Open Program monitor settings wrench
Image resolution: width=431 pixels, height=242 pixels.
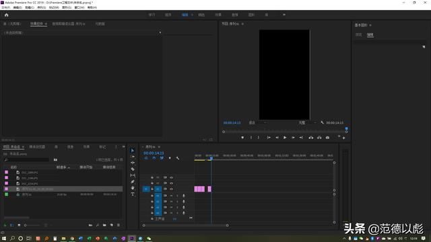[x=322, y=122]
